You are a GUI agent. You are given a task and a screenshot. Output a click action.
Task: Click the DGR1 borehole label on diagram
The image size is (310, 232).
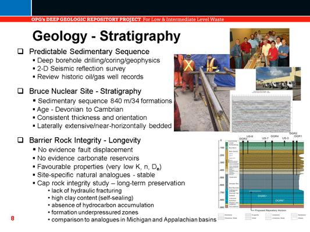(298, 137)
